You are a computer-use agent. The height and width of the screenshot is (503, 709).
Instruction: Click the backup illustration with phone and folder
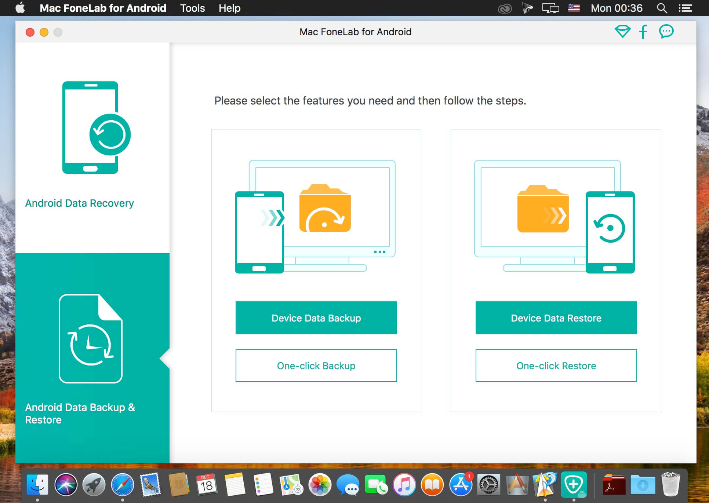(x=315, y=216)
